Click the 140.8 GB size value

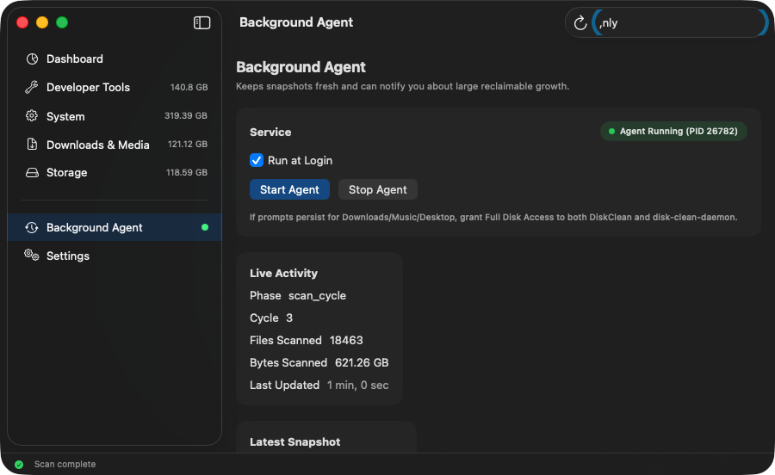[x=189, y=87]
